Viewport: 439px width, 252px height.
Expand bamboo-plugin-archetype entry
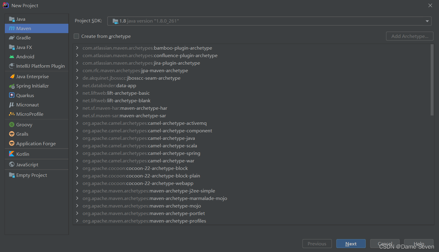coord(77,48)
